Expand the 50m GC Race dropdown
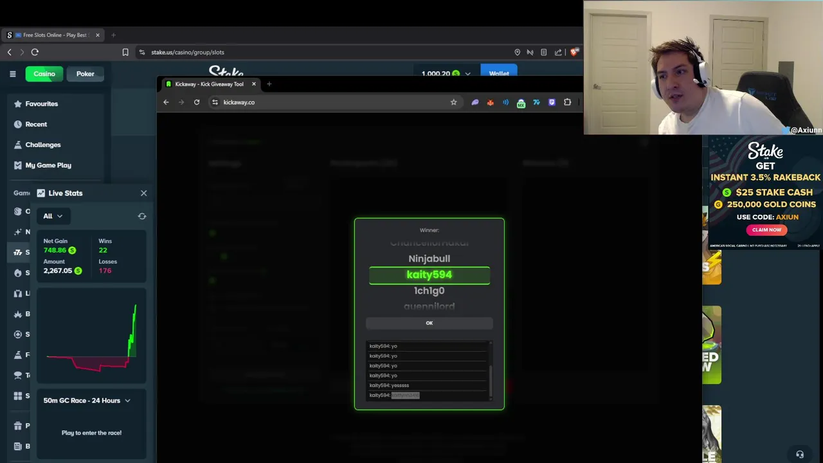The image size is (823, 463). point(87,401)
